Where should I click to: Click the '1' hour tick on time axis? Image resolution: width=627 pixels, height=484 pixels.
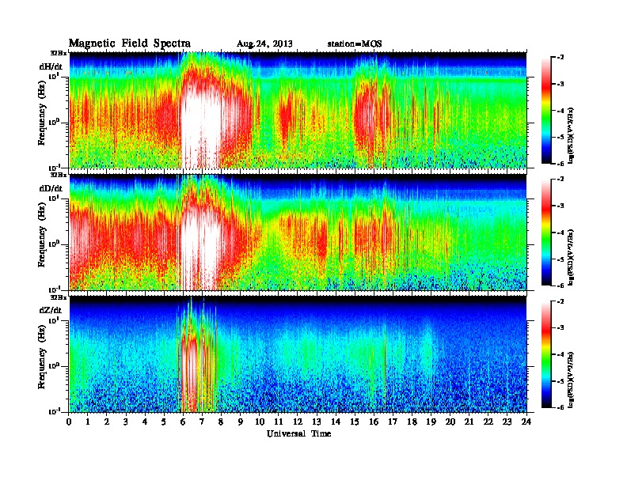click(x=88, y=422)
